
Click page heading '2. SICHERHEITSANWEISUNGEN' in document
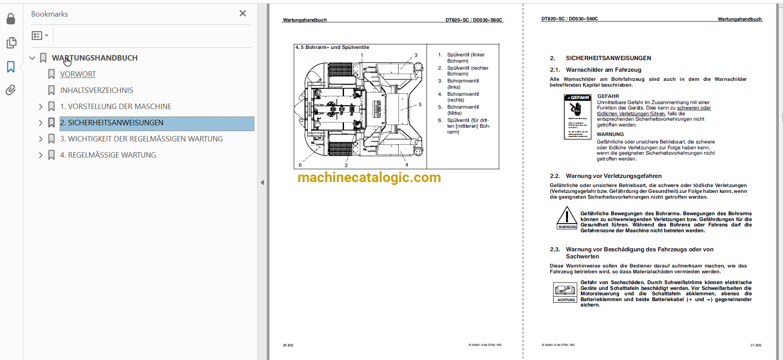(600, 58)
